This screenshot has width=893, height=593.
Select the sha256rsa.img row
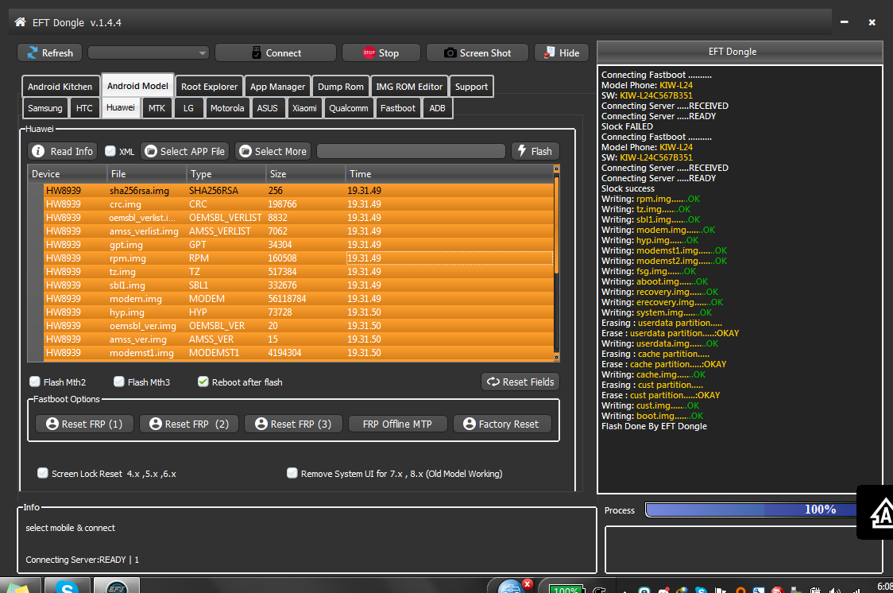pos(298,190)
